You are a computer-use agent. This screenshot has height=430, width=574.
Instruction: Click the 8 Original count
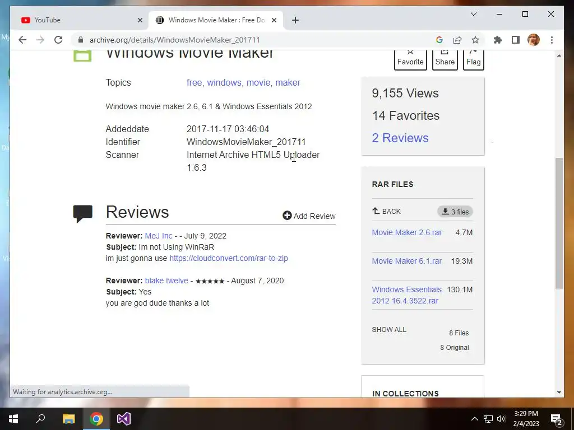click(454, 348)
